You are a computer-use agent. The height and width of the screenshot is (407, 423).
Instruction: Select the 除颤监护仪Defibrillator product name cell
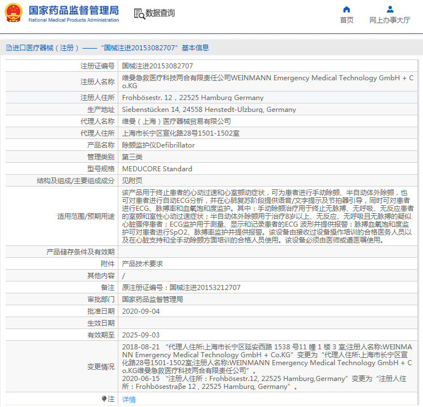click(159, 145)
